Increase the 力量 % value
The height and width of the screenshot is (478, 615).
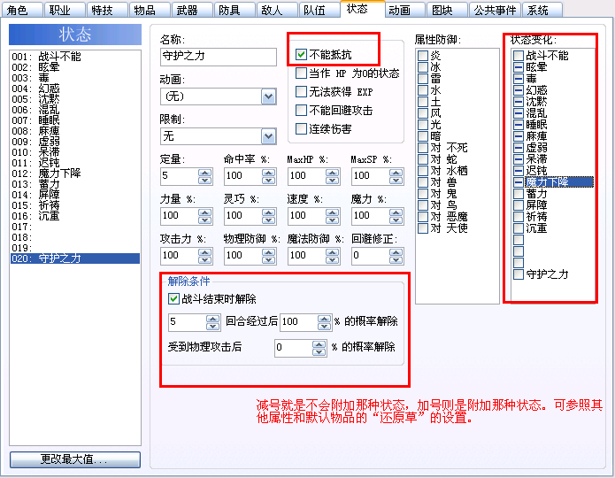(x=204, y=212)
